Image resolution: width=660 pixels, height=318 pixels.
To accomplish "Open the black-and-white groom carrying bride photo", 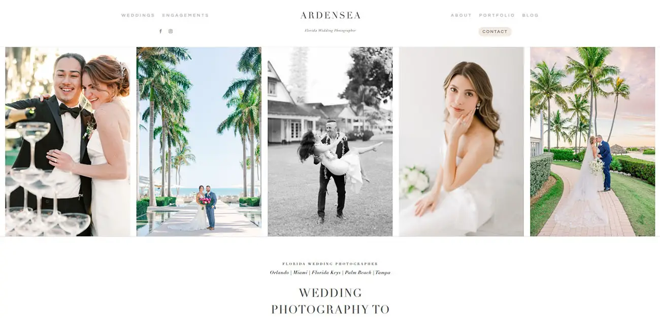I will pos(330,142).
